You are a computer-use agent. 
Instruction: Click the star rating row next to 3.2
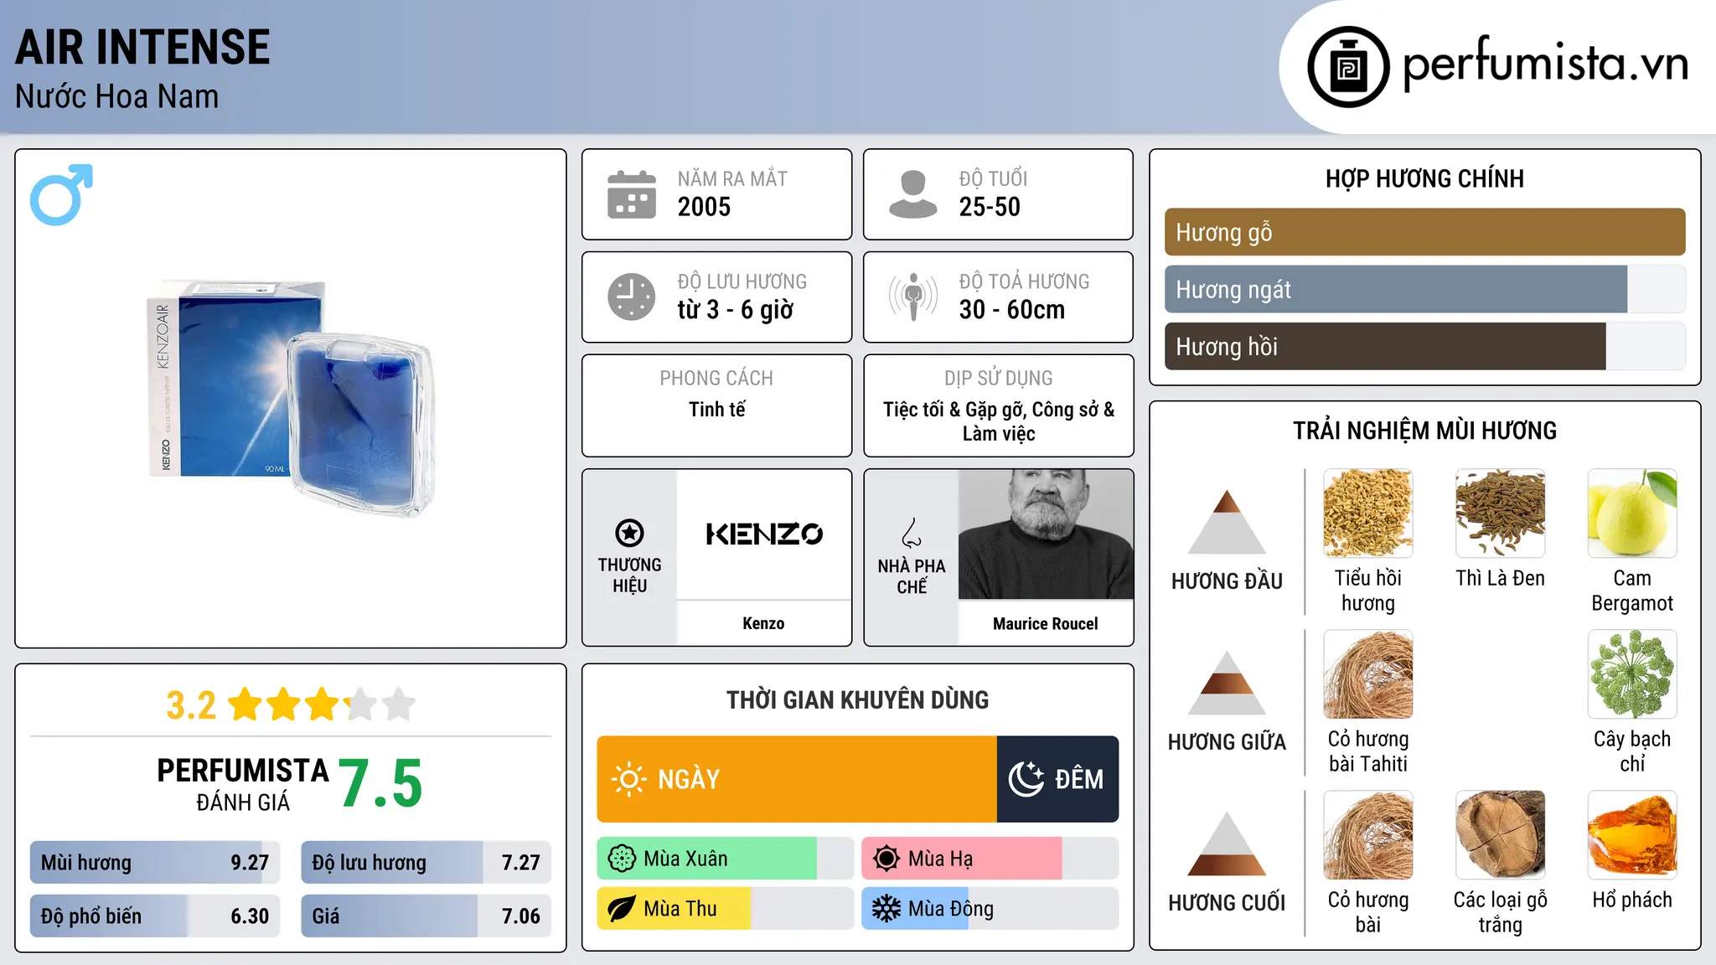(322, 704)
